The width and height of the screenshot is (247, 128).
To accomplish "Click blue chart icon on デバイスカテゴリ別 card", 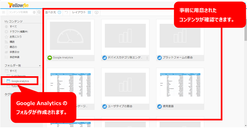I will [104, 58].
